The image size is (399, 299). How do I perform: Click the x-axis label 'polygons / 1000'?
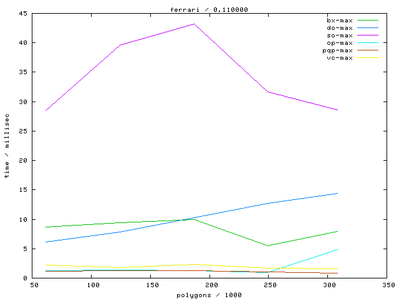pyautogui.click(x=209, y=294)
